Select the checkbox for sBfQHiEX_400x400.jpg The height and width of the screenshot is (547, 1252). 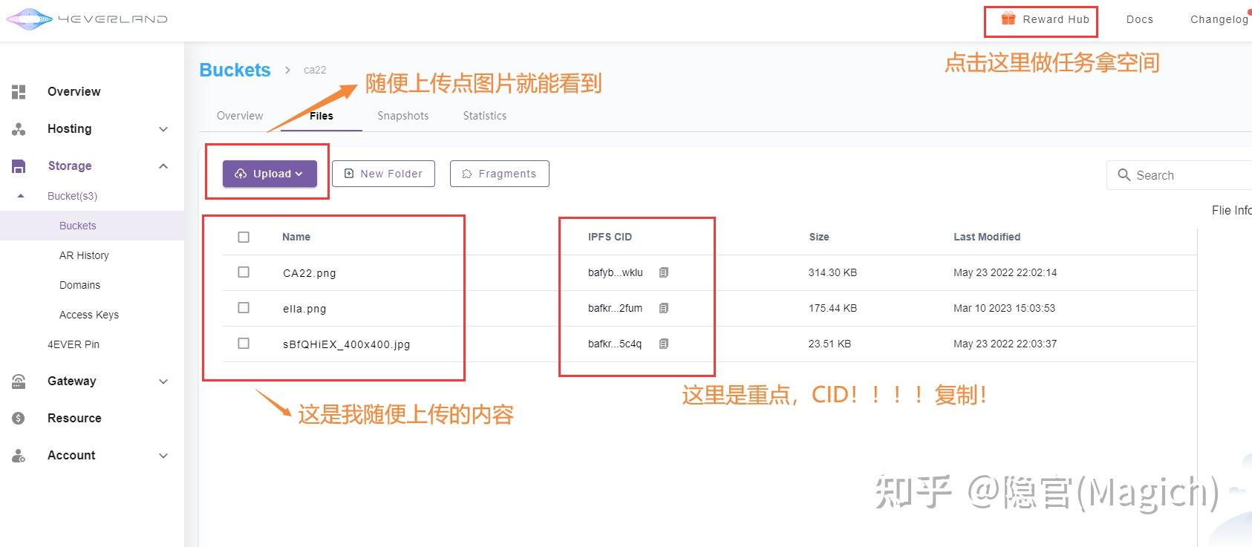(244, 344)
